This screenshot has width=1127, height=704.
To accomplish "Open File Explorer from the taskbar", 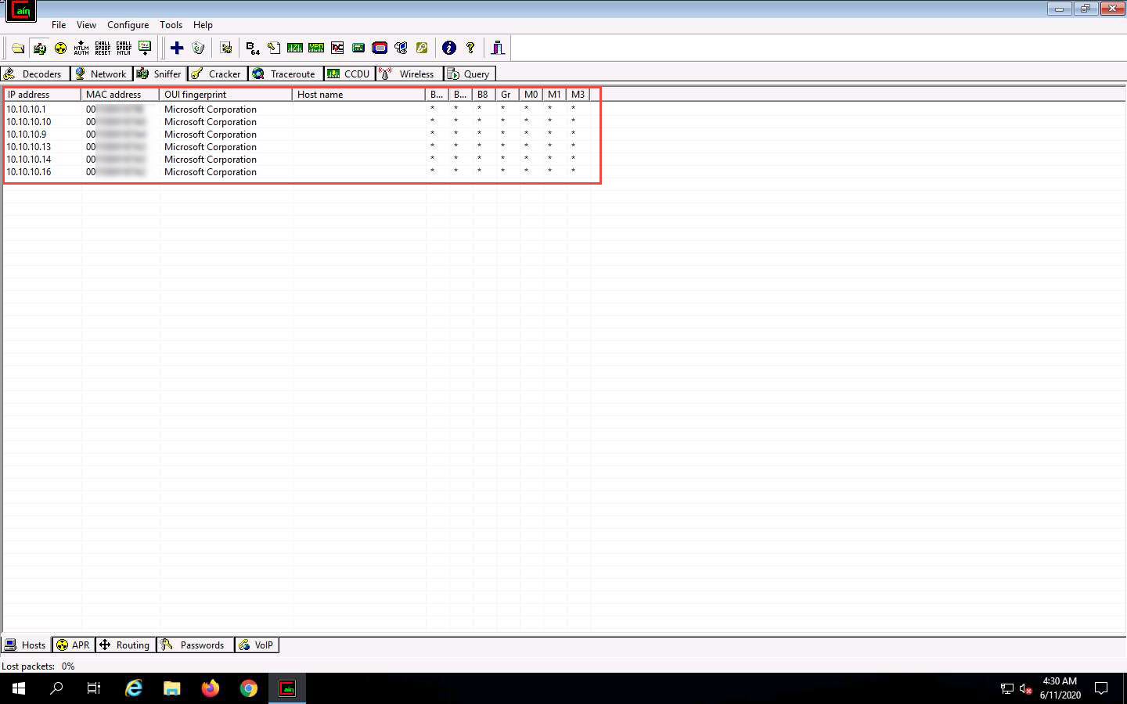I will [172, 688].
